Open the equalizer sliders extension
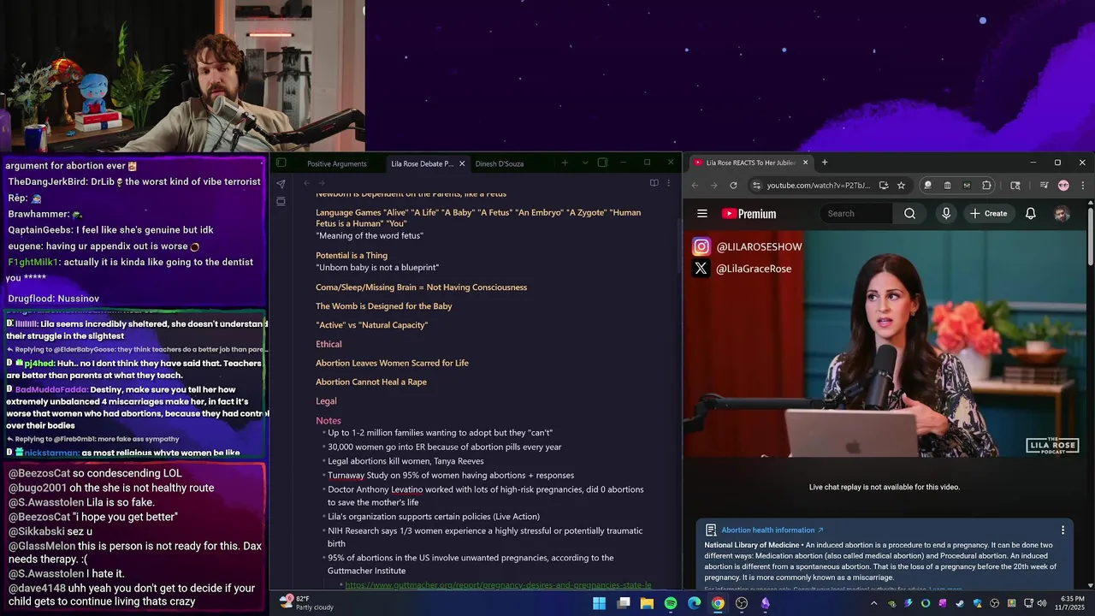 (x=967, y=185)
